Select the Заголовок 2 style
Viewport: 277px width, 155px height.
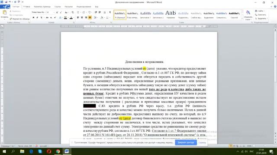coord(158,15)
